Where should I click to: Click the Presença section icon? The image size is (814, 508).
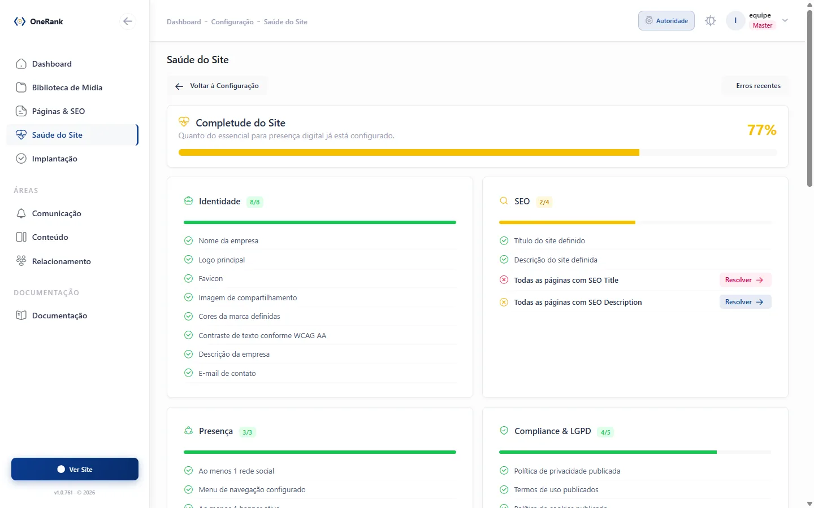[188, 431]
